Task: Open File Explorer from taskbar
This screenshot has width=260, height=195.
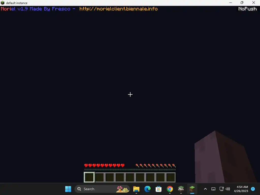Action: tap(136, 189)
